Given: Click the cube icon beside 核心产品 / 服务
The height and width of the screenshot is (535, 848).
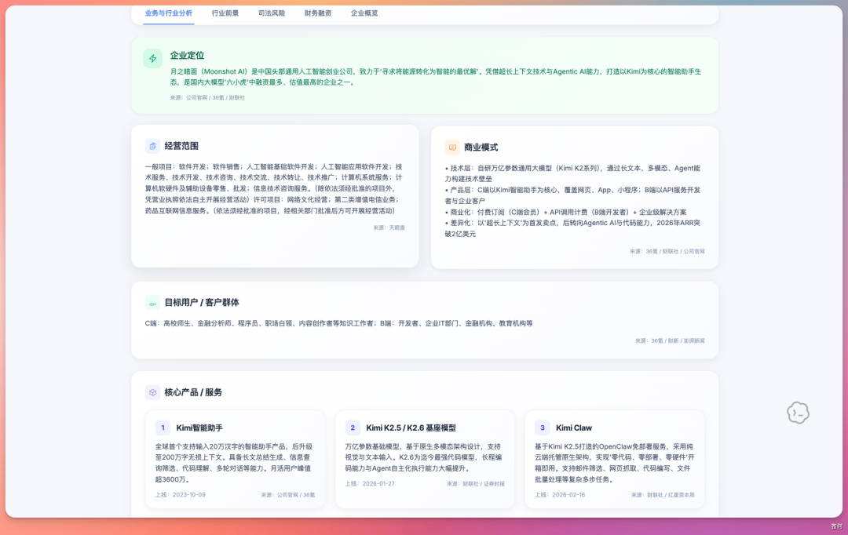Looking at the screenshot, I should [x=152, y=392].
